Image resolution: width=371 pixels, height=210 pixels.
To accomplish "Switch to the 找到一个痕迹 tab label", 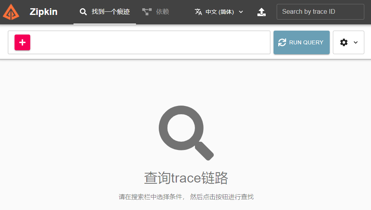I will 110,12.
